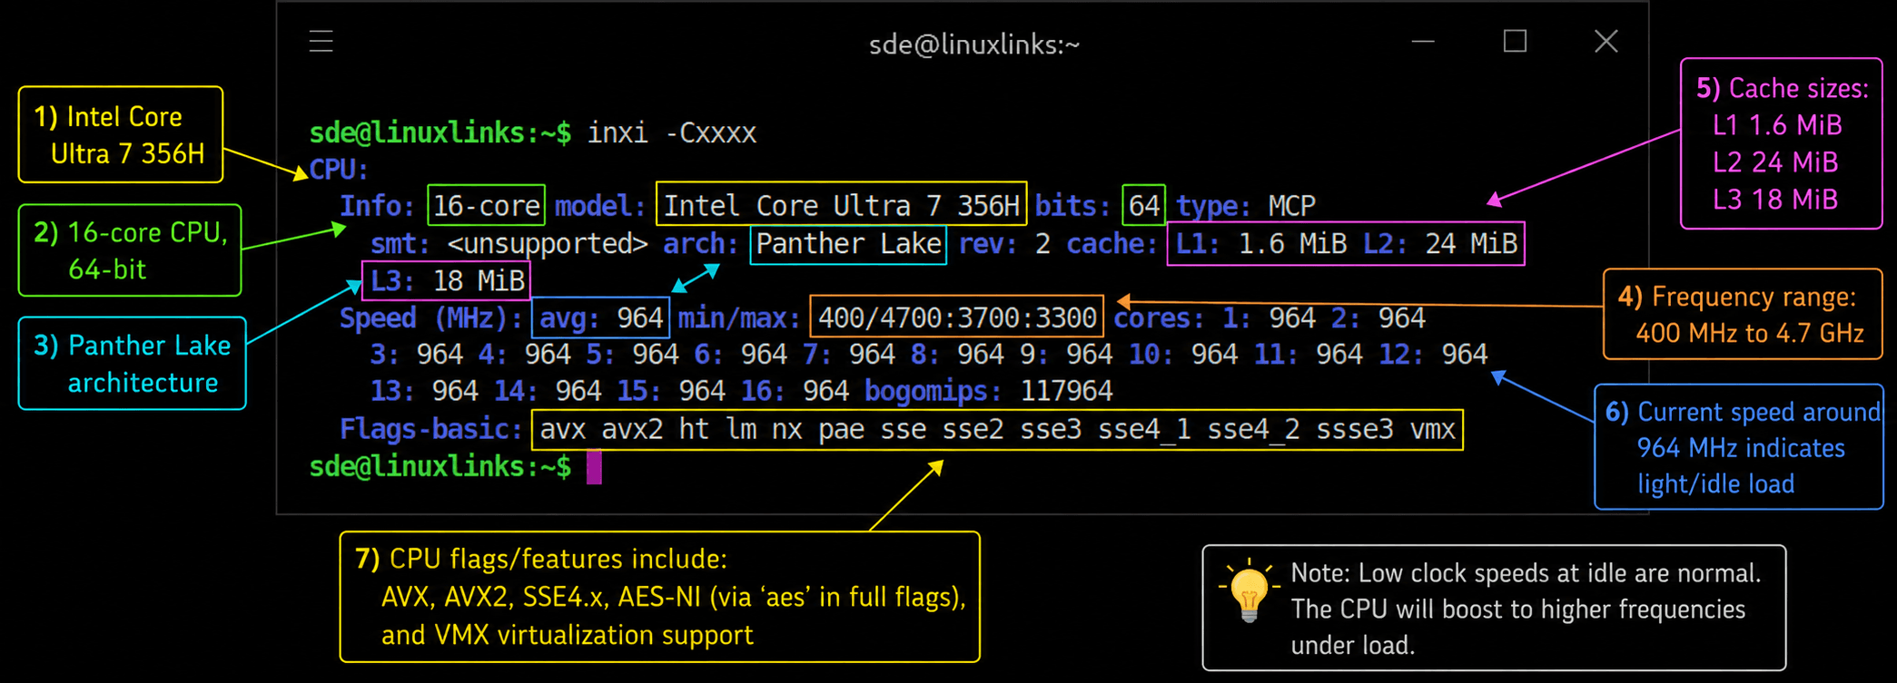Click the 'CPU:' heading in terminal output
This screenshot has height=683, width=1897.
pos(339,170)
